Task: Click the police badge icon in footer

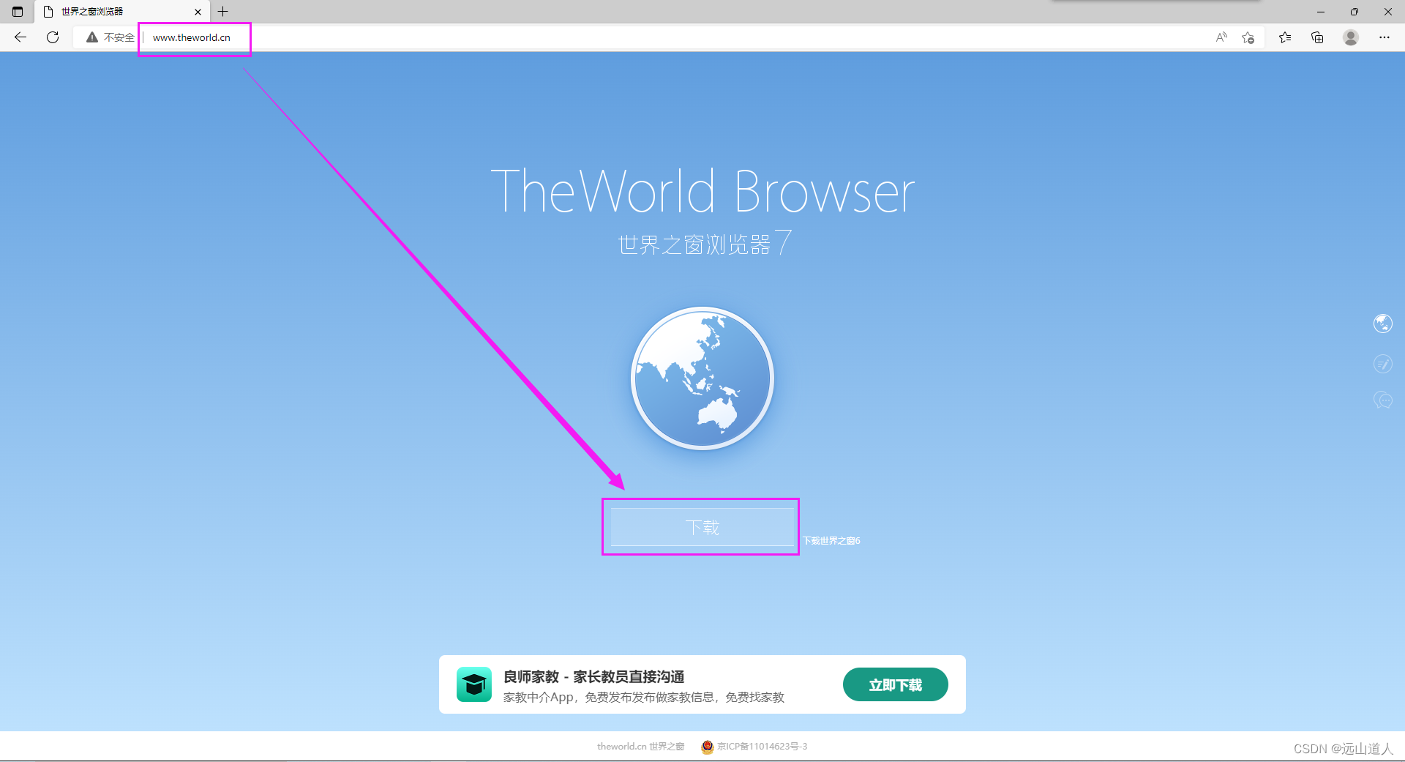Action: [707, 747]
